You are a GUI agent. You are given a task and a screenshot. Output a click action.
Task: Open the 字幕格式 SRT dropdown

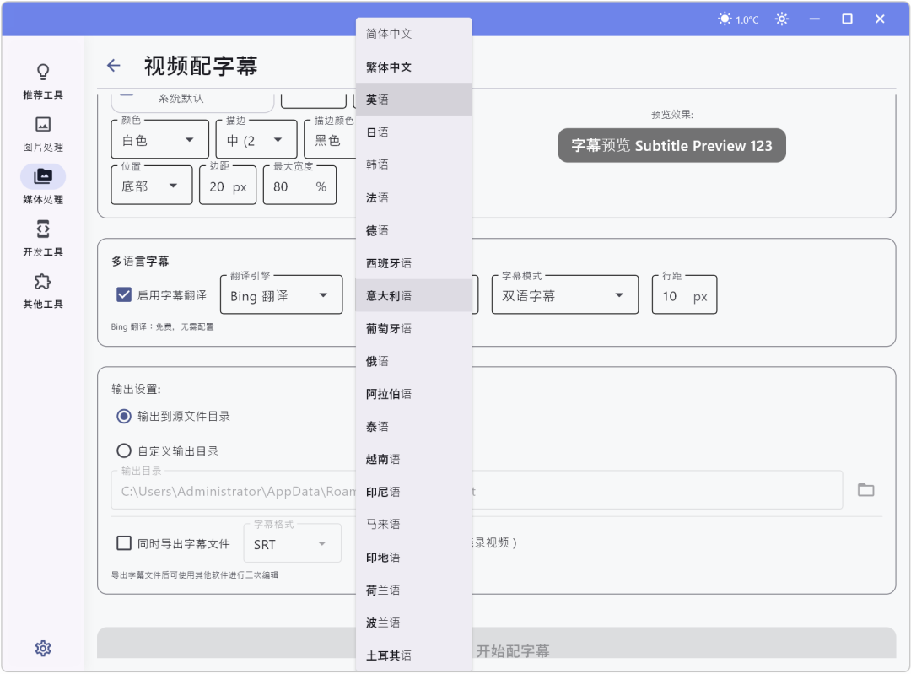292,543
